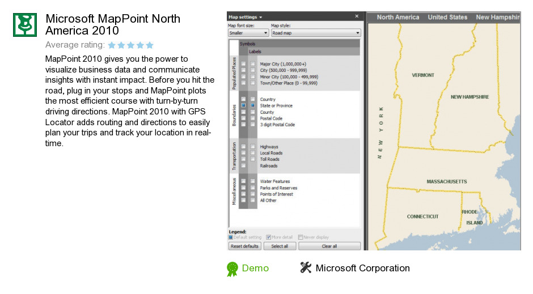Click the 'City (500,000 - 999,999)' row text
This screenshot has height=294, width=533.
point(284,70)
